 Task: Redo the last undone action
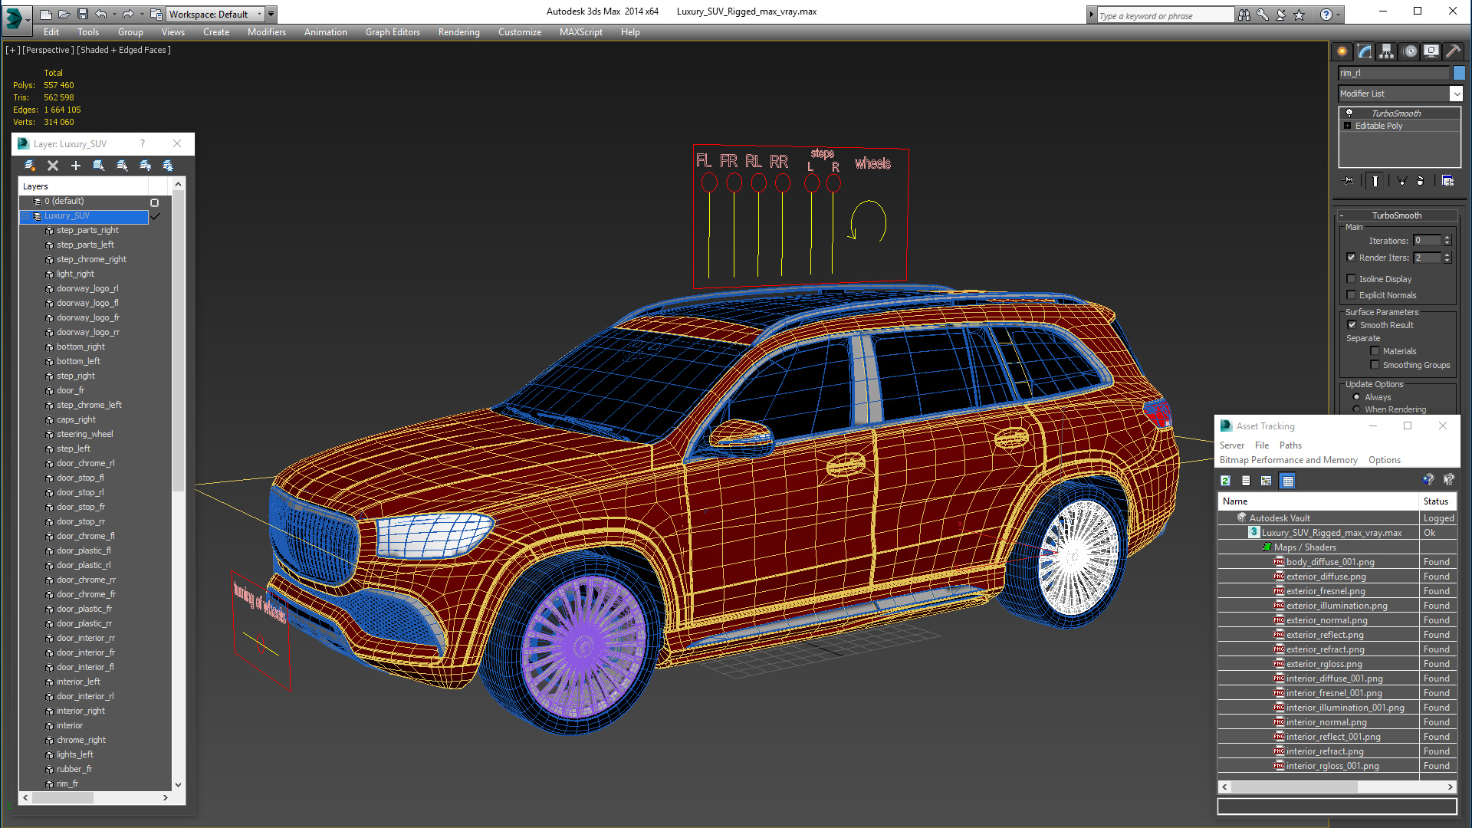pyautogui.click(x=128, y=14)
